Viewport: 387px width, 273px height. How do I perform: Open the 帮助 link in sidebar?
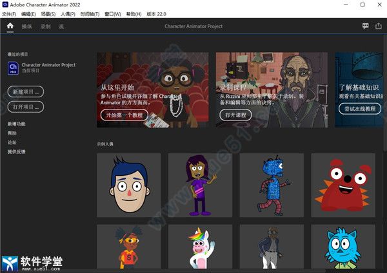(x=12, y=133)
